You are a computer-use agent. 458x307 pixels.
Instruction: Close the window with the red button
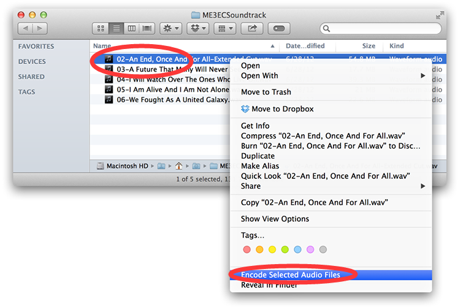(x=21, y=15)
